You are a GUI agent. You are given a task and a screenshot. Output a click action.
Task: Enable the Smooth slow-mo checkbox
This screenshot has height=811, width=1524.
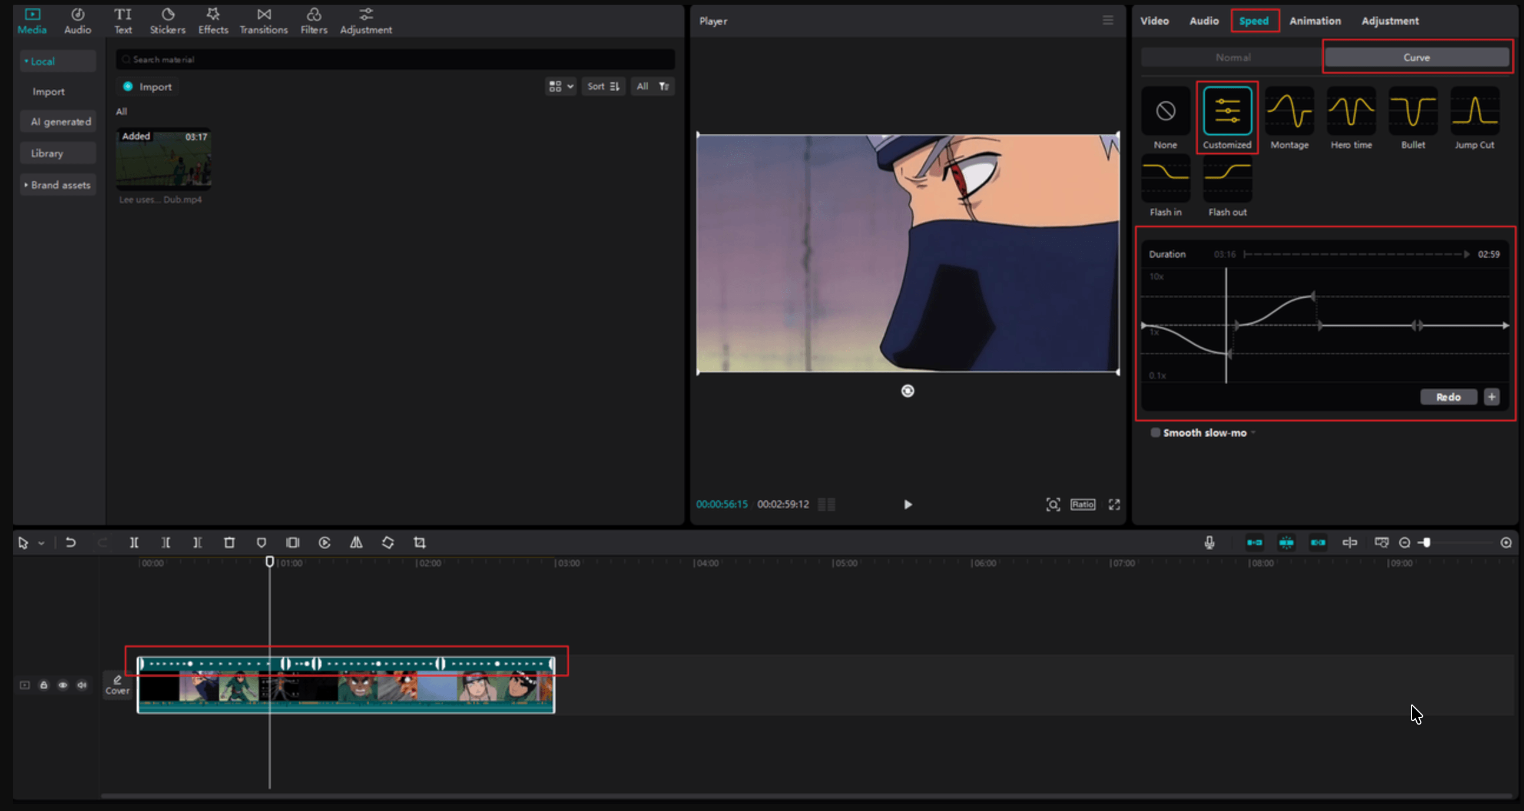pyautogui.click(x=1155, y=433)
